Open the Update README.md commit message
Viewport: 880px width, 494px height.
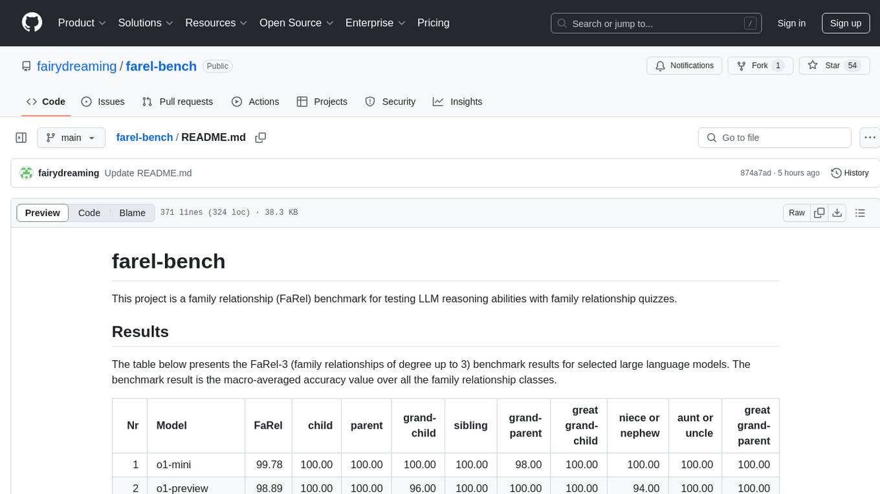(x=148, y=173)
